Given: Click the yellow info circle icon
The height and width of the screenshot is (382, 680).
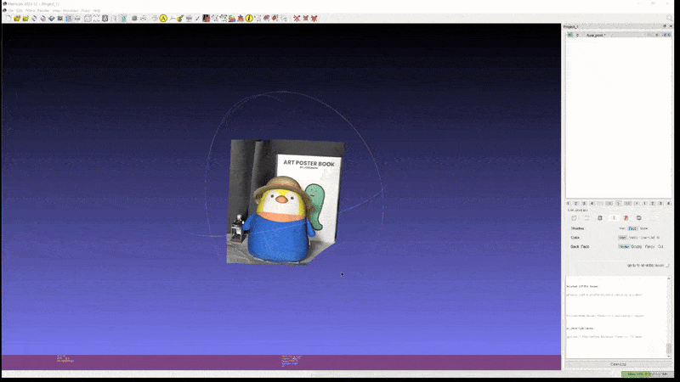Looking at the screenshot, I should tap(249, 18).
